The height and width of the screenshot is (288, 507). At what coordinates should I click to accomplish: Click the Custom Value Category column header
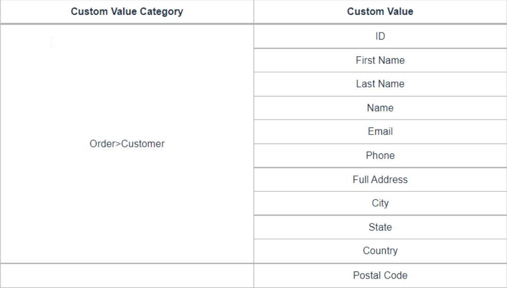click(127, 12)
